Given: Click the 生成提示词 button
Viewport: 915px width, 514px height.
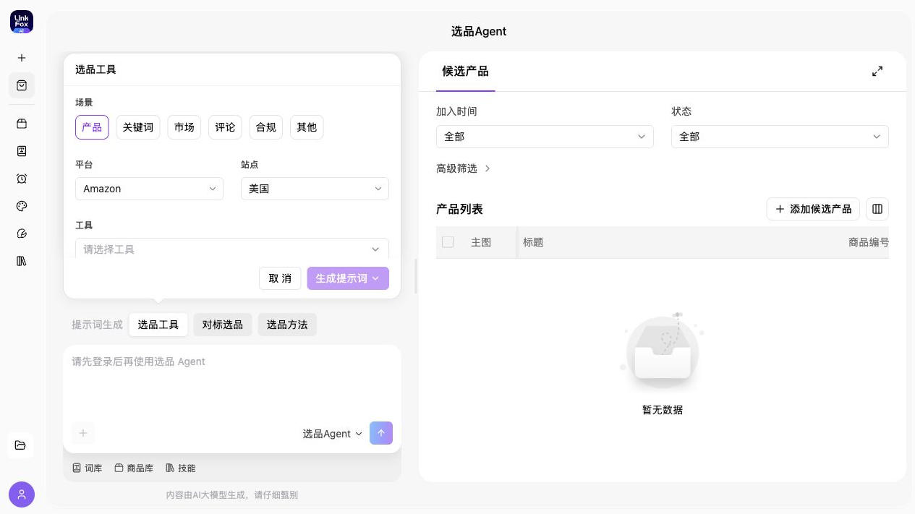Looking at the screenshot, I should pos(348,278).
